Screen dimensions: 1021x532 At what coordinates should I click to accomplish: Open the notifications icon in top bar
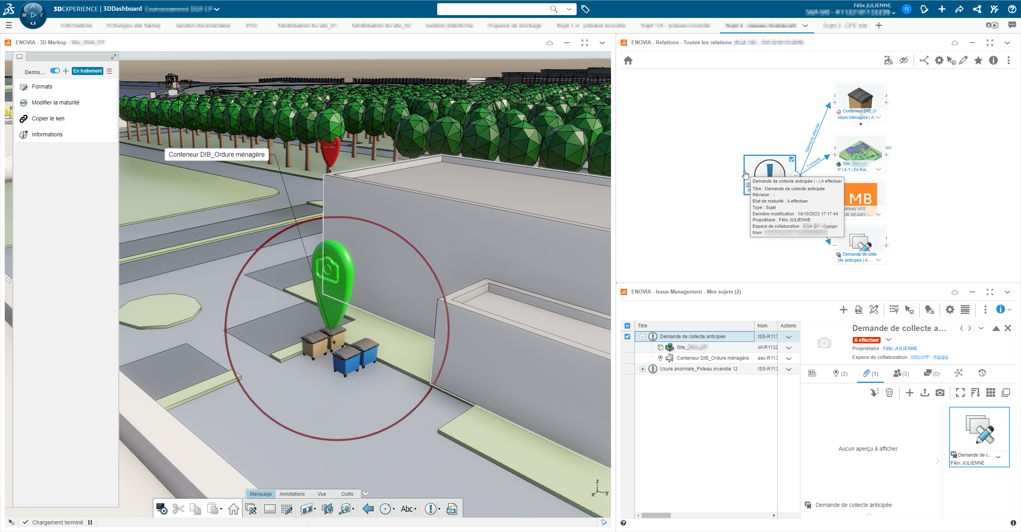pos(924,9)
